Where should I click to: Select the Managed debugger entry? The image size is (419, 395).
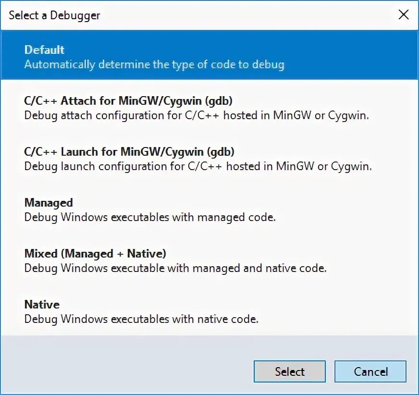pyautogui.click(x=49, y=203)
